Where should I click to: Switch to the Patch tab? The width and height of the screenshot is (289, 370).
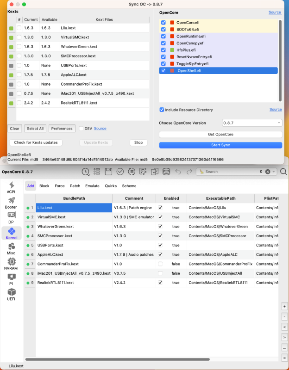pos(75,186)
